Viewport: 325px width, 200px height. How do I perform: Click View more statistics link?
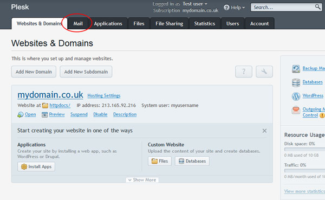[304, 191]
